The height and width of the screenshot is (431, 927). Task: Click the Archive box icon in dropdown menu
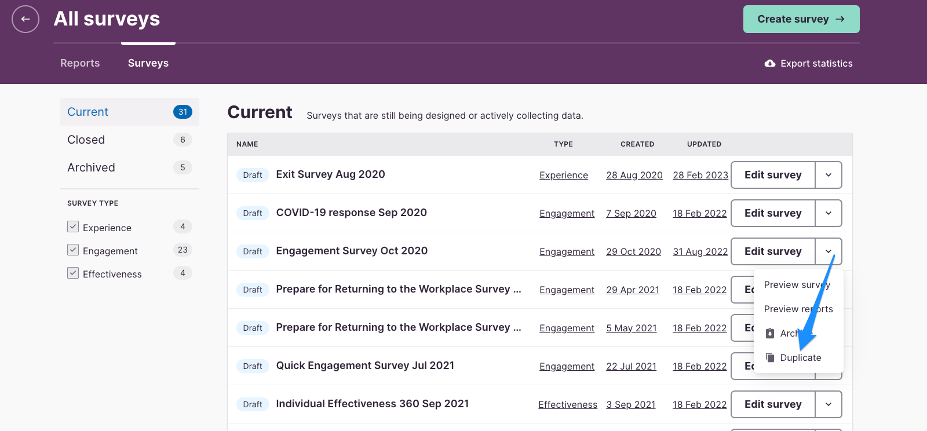click(x=770, y=333)
